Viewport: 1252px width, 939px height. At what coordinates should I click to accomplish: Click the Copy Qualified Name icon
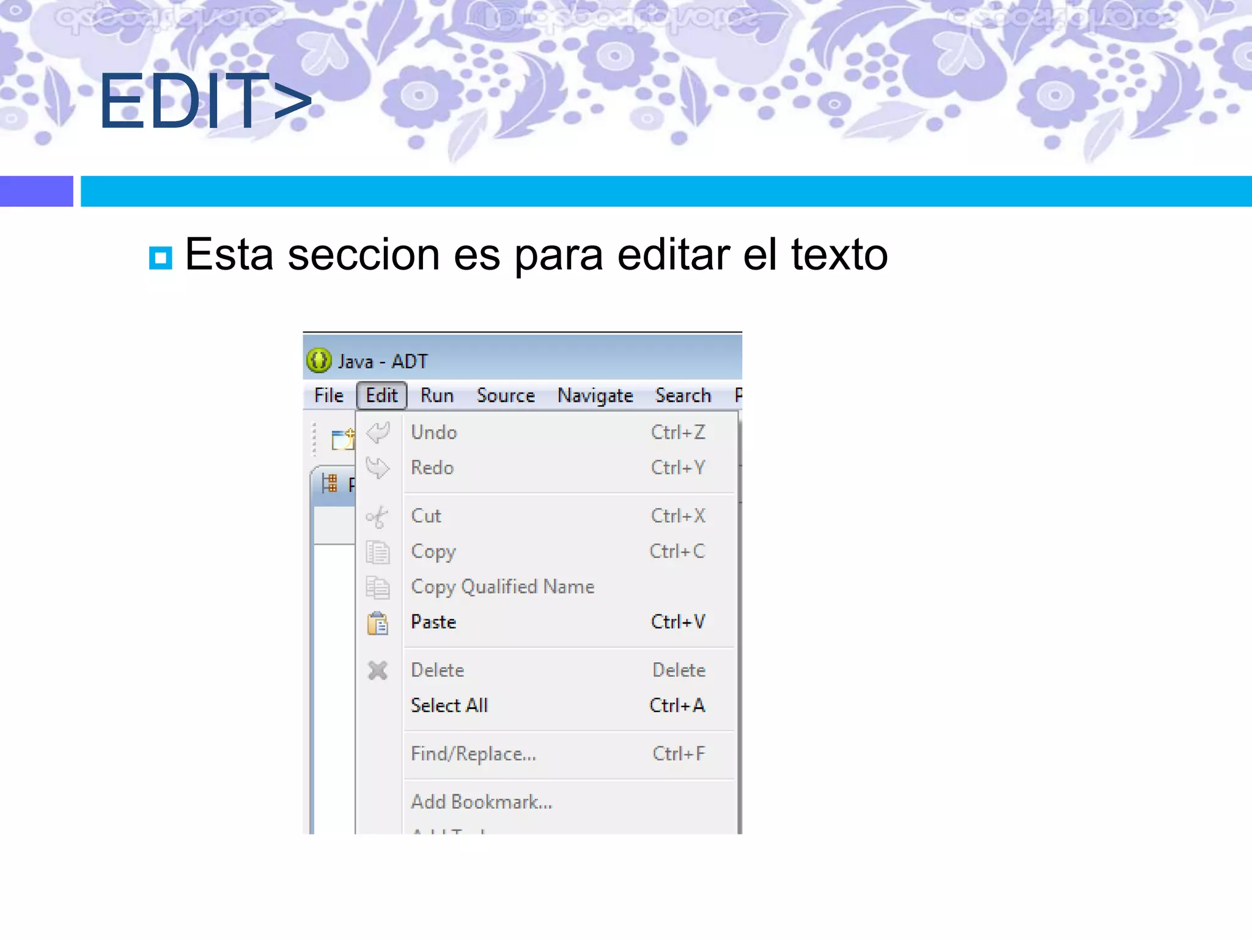pos(378,587)
